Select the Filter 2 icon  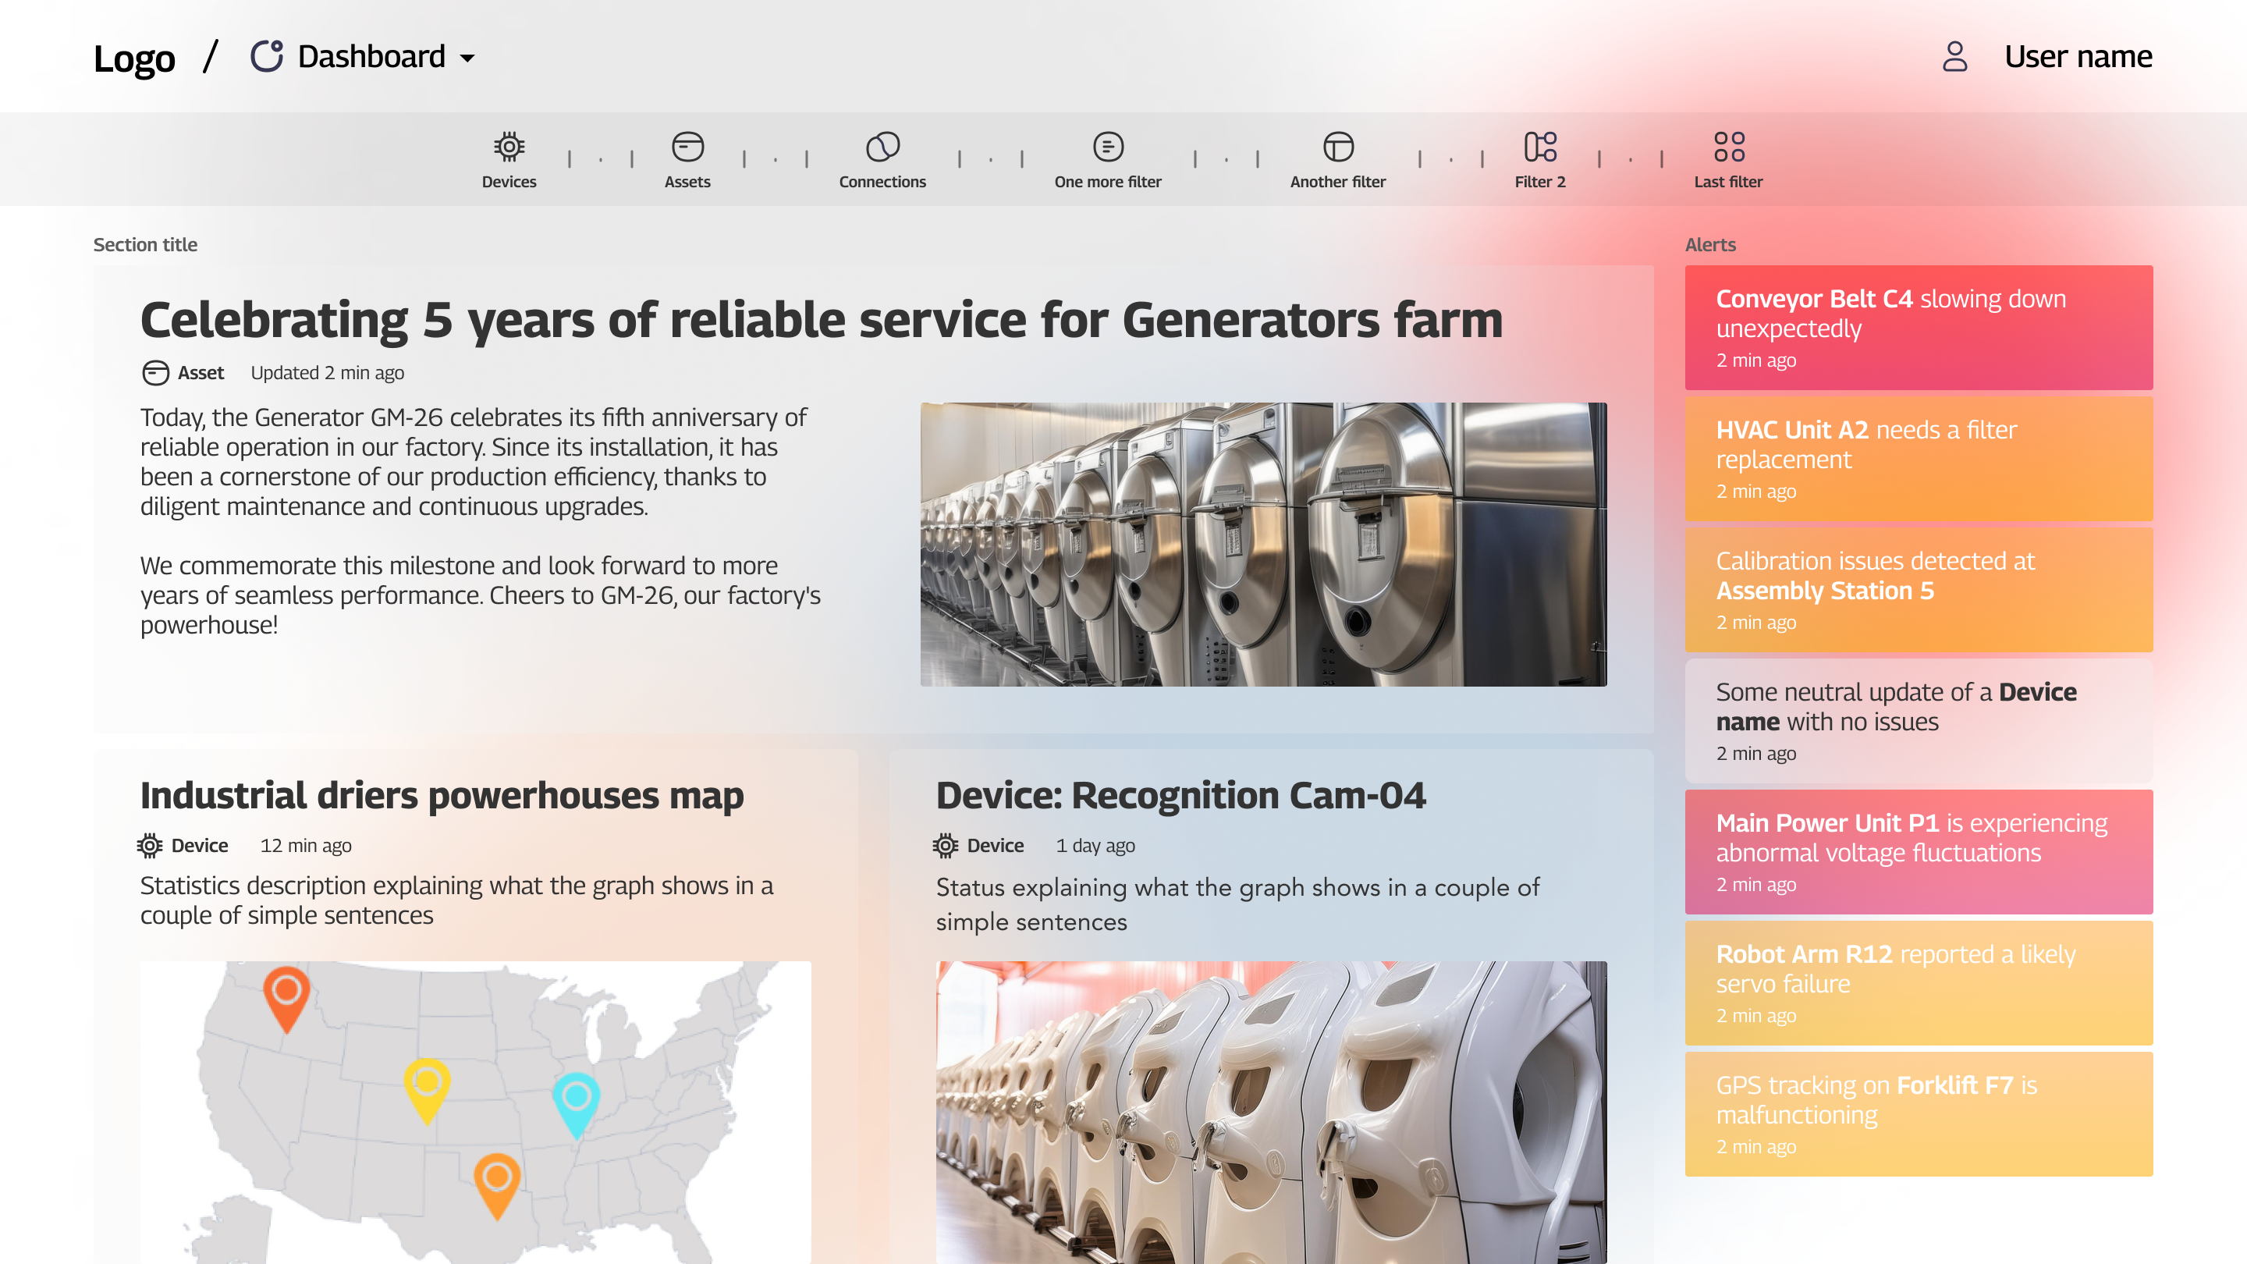click(x=1540, y=147)
